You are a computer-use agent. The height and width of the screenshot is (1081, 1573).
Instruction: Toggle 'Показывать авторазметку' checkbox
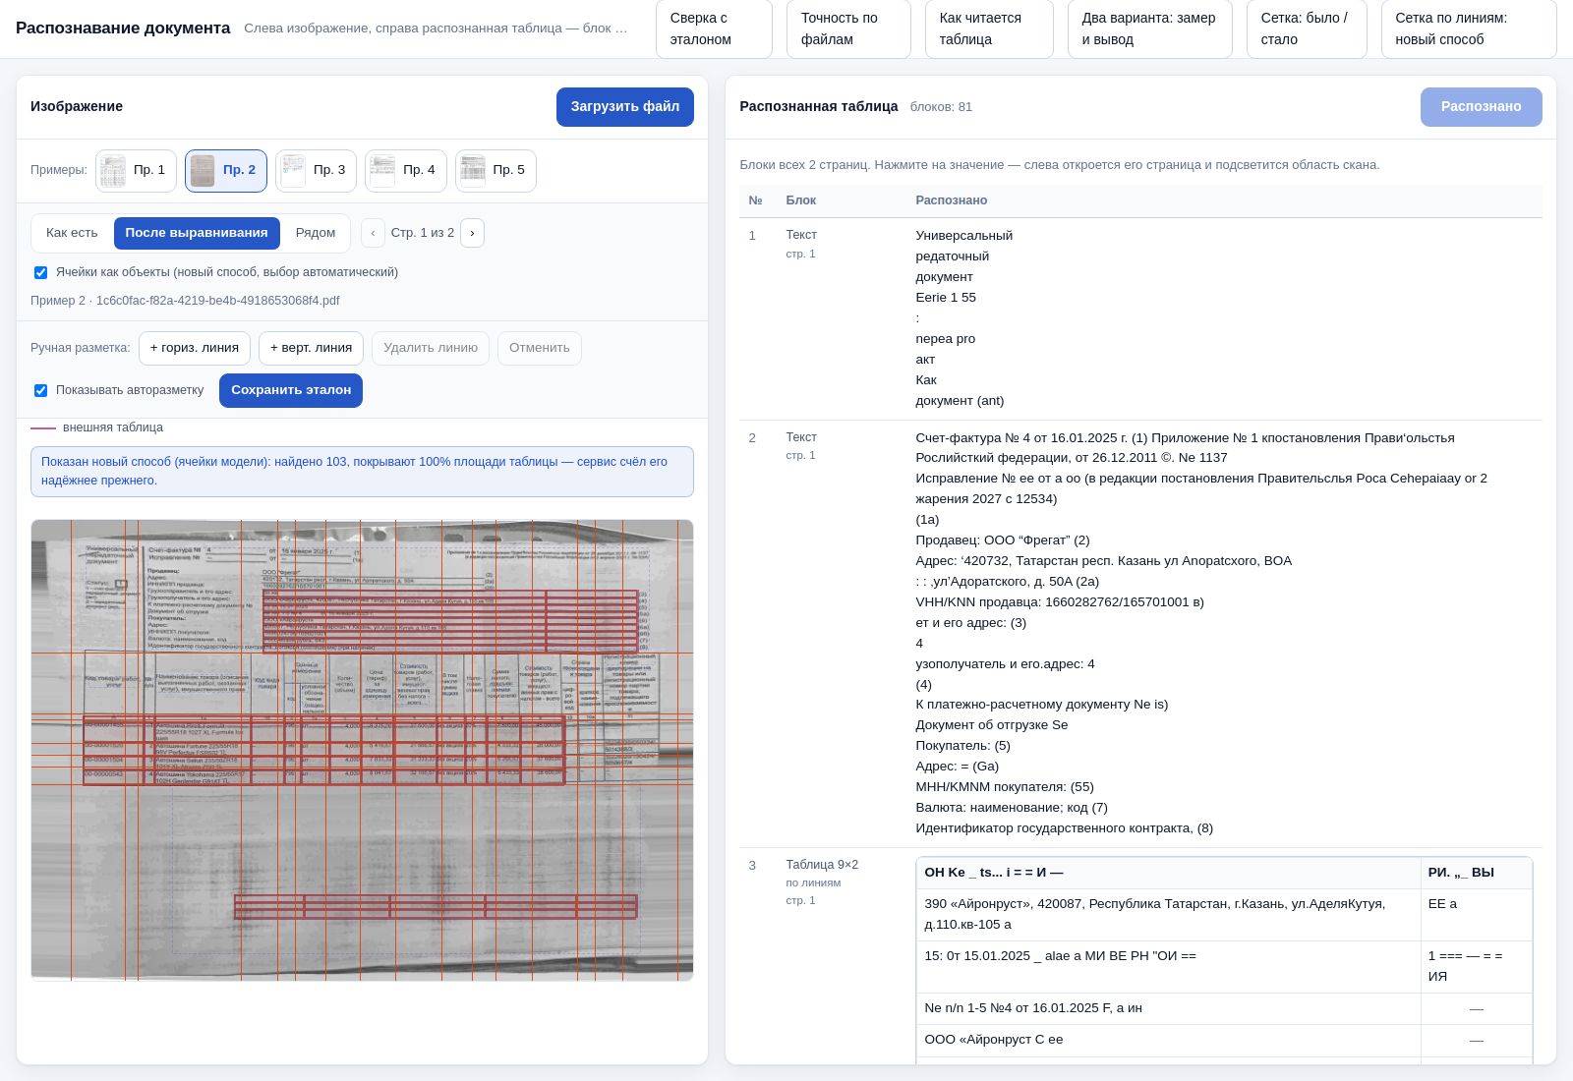41,391
